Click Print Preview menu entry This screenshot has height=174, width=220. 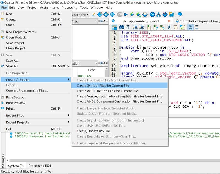coord(36,103)
